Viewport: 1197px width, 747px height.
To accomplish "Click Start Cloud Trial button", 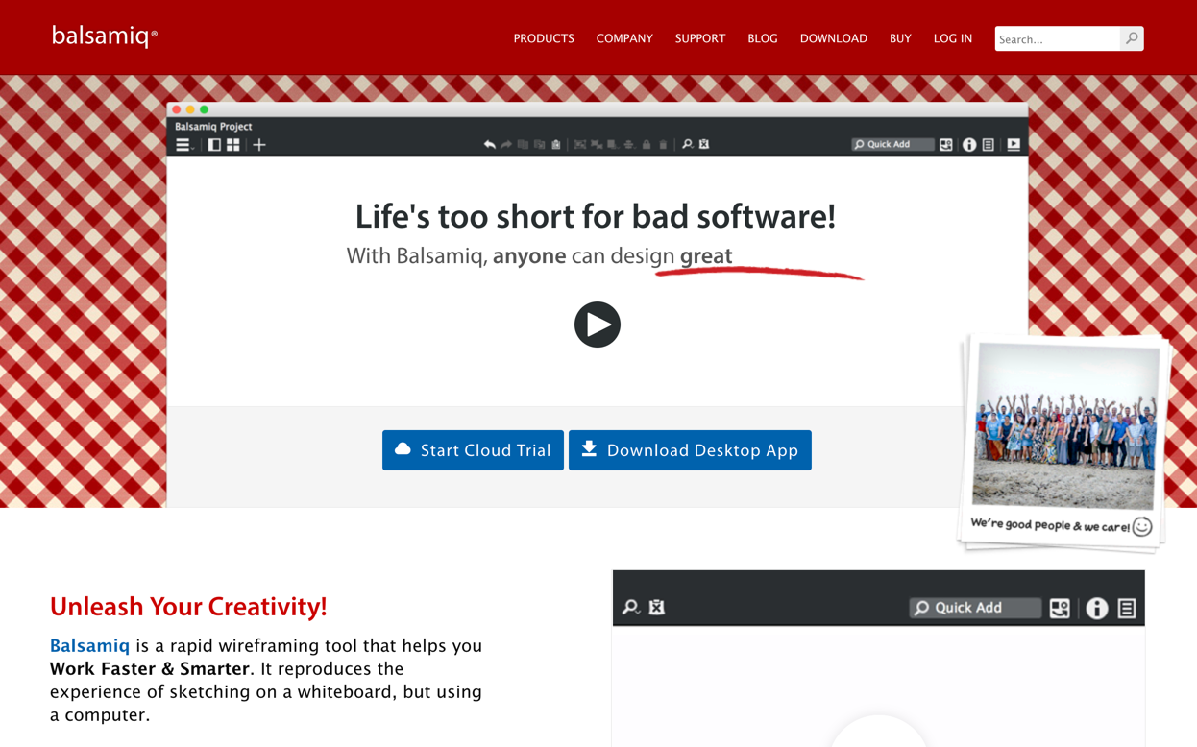I will pyautogui.click(x=473, y=450).
